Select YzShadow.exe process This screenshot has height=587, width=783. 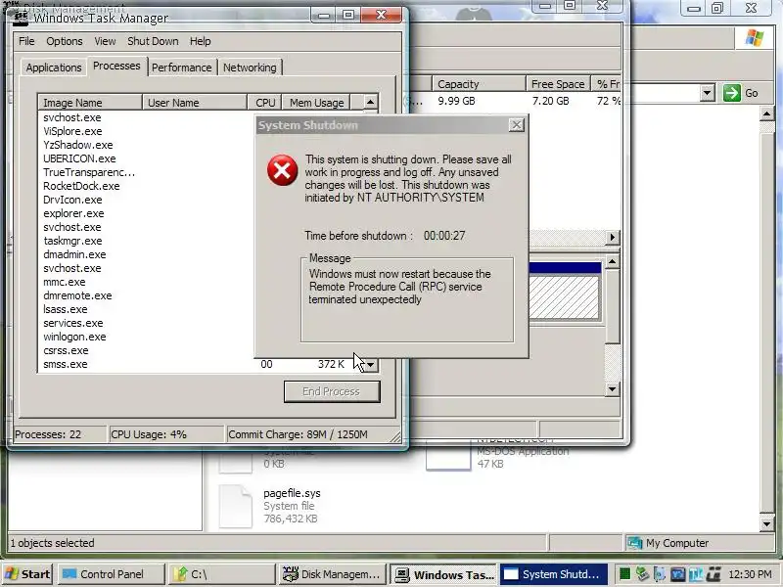(78, 145)
